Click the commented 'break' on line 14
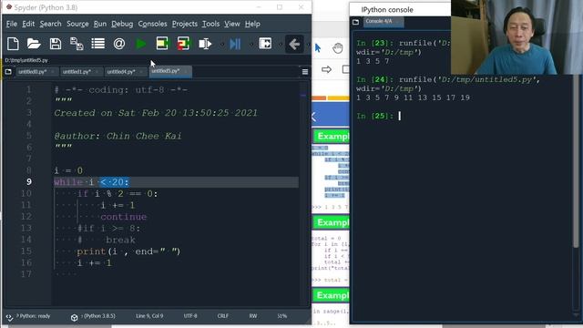The width and height of the screenshot is (583, 328). point(120,241)
